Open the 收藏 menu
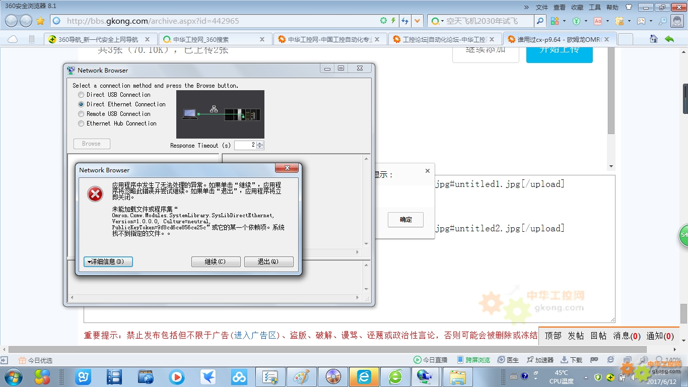The image size is (688, 387). coord(577,7)
